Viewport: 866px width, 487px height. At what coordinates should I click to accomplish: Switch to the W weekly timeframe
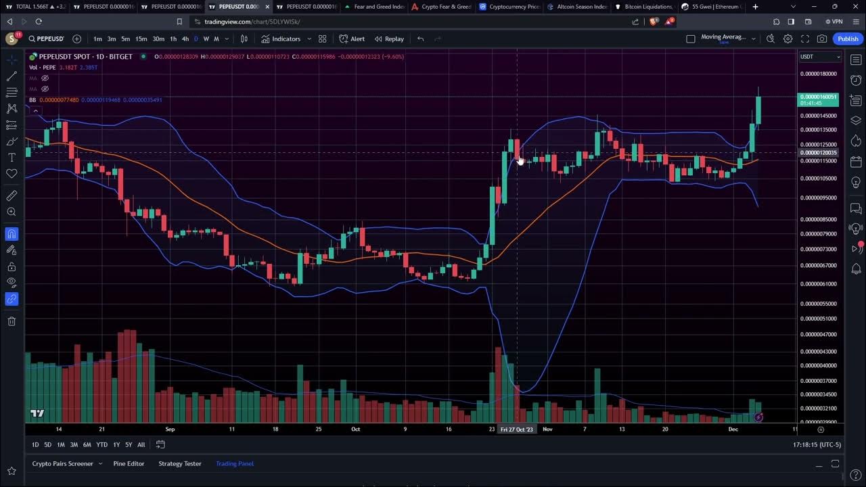(206, 39)
